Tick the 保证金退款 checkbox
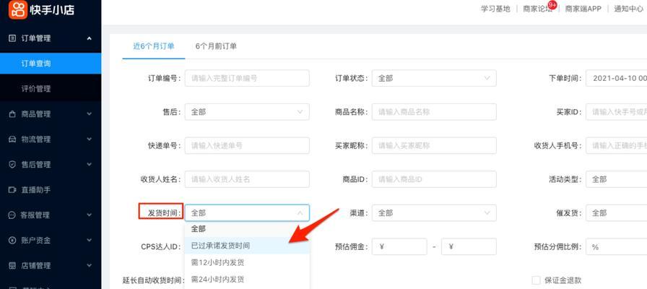Viewport: 647px width, 289px height. (x=536, y=280)
